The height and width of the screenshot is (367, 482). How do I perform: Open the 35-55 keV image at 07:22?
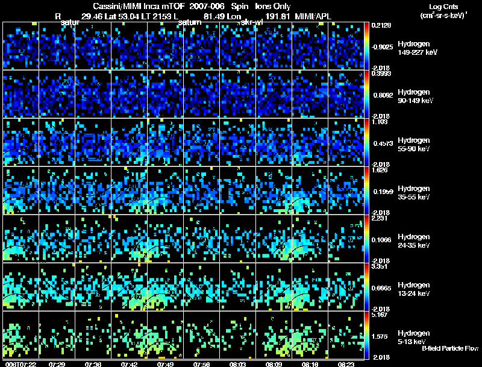coord(21,190)
